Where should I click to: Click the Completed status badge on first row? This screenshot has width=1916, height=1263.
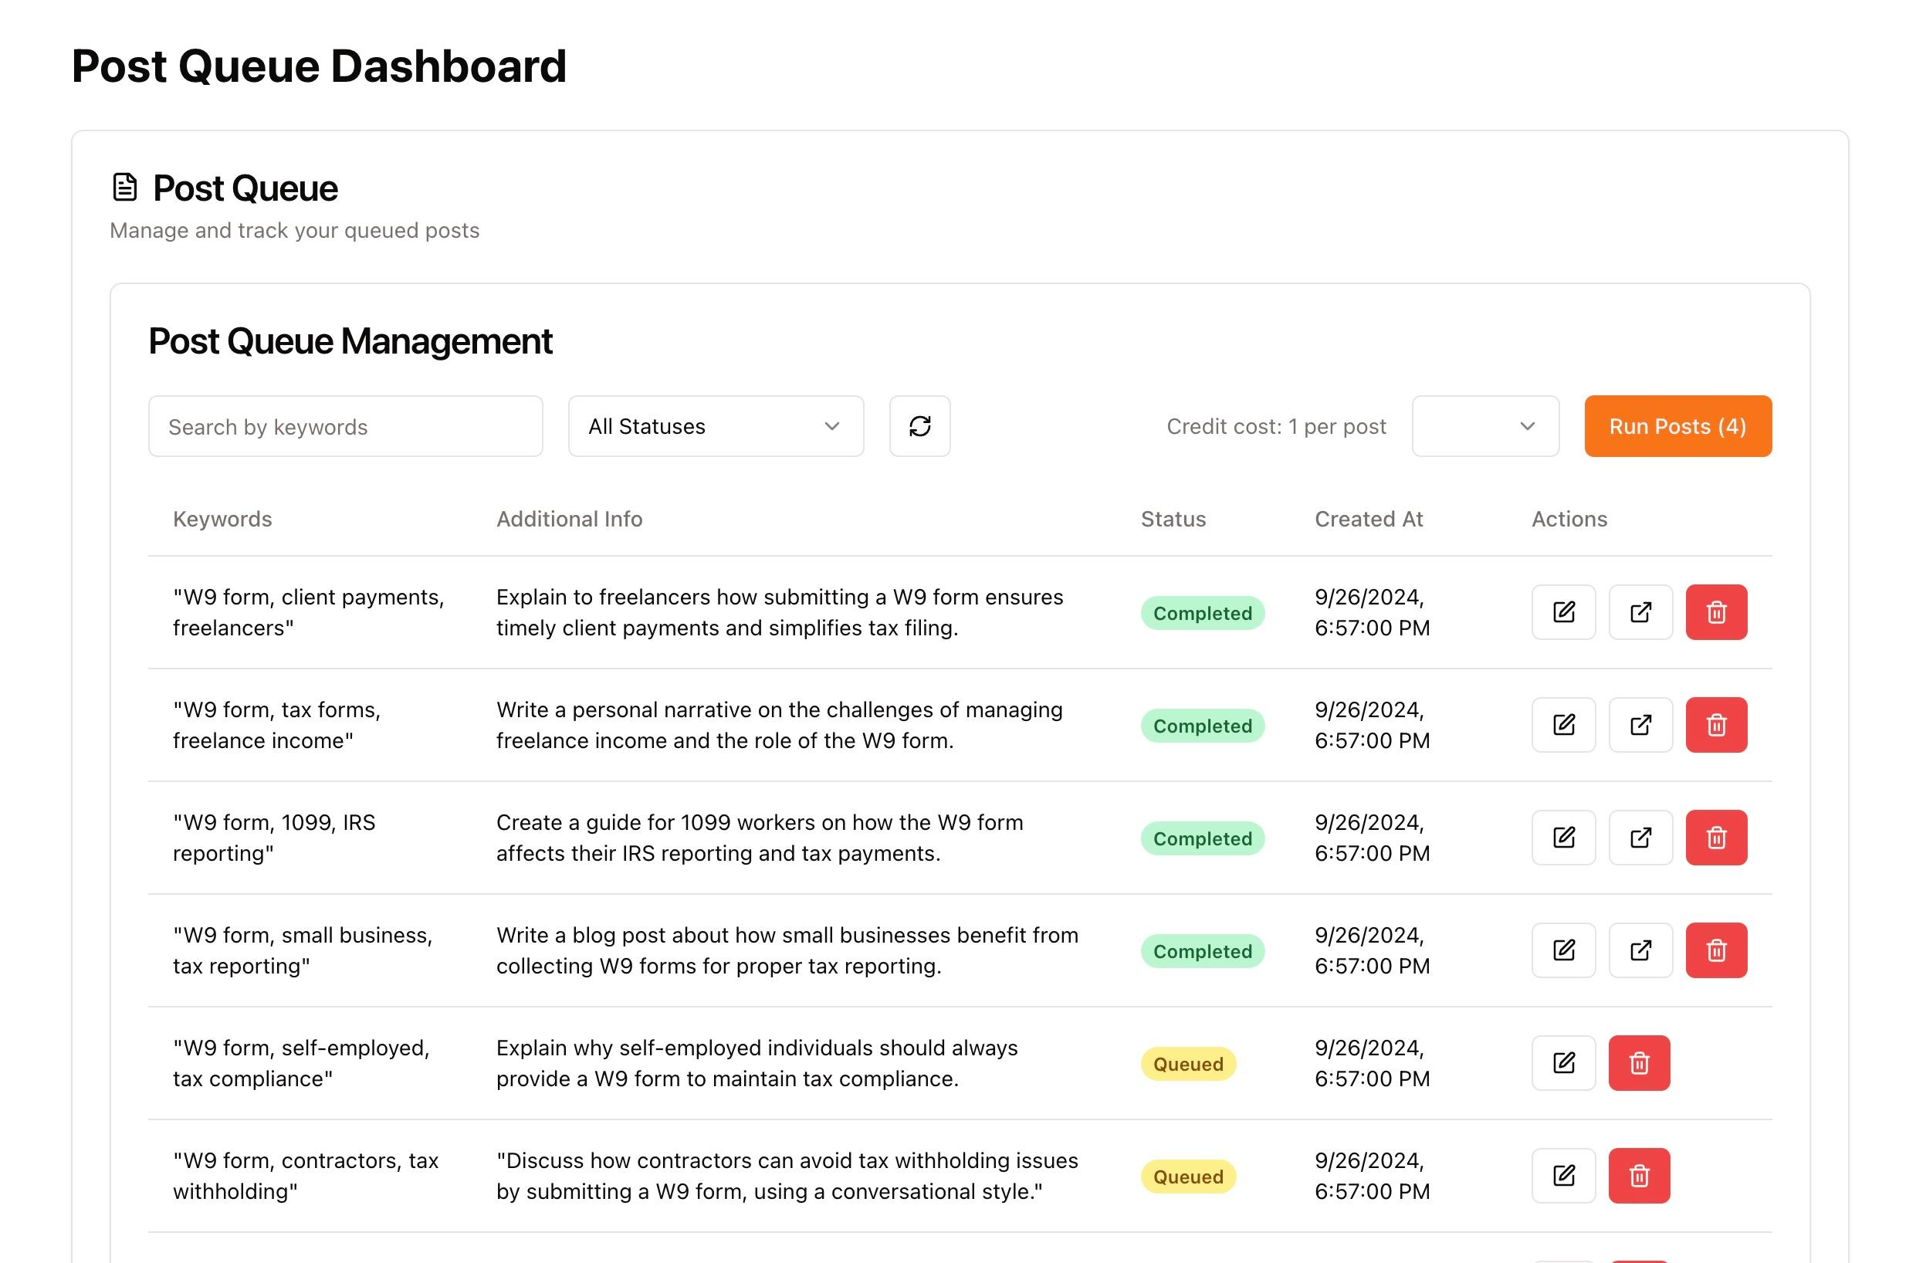point(1200,611)
